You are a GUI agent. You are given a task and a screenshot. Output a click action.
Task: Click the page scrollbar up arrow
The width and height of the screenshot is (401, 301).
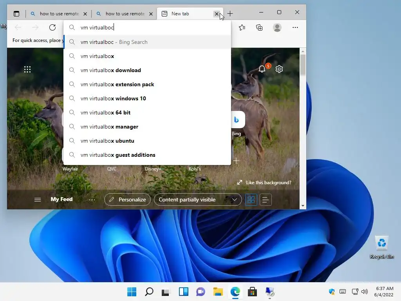(x=303, y=51)
